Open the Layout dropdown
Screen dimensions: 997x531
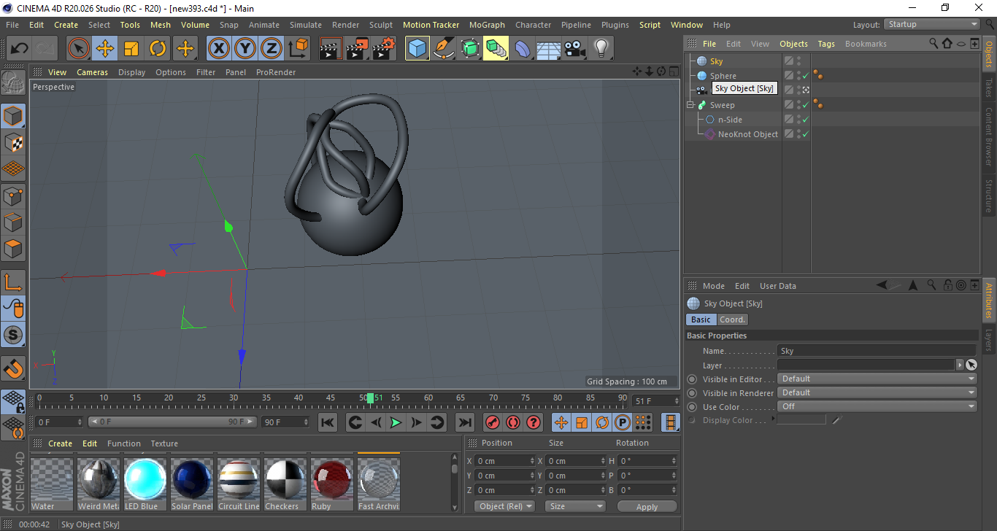click(932, 24)
